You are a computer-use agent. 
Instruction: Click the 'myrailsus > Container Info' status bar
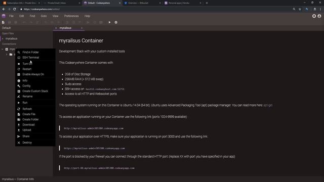tap(18, 179)
